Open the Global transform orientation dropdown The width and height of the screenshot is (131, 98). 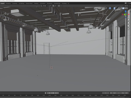tap(44, 6)
